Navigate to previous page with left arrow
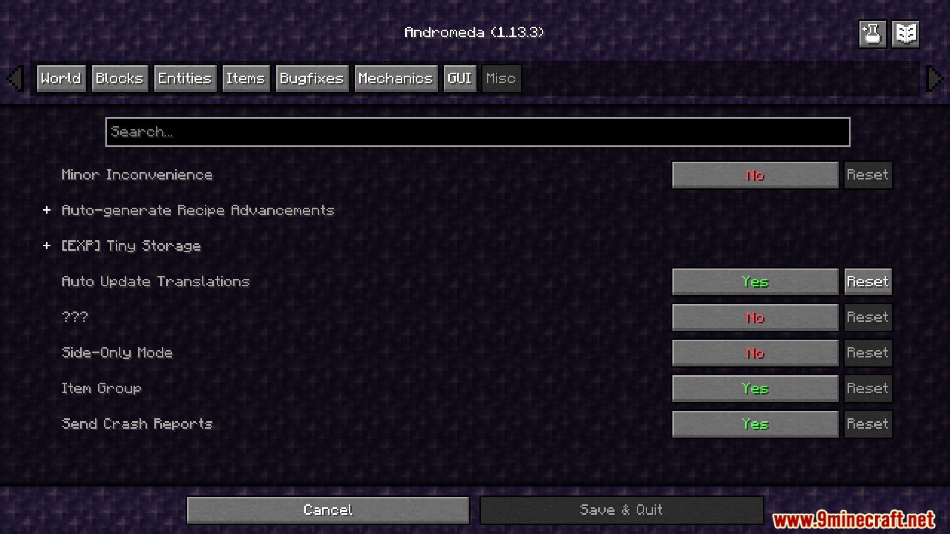Screen dimensions: 950x534 16,78
